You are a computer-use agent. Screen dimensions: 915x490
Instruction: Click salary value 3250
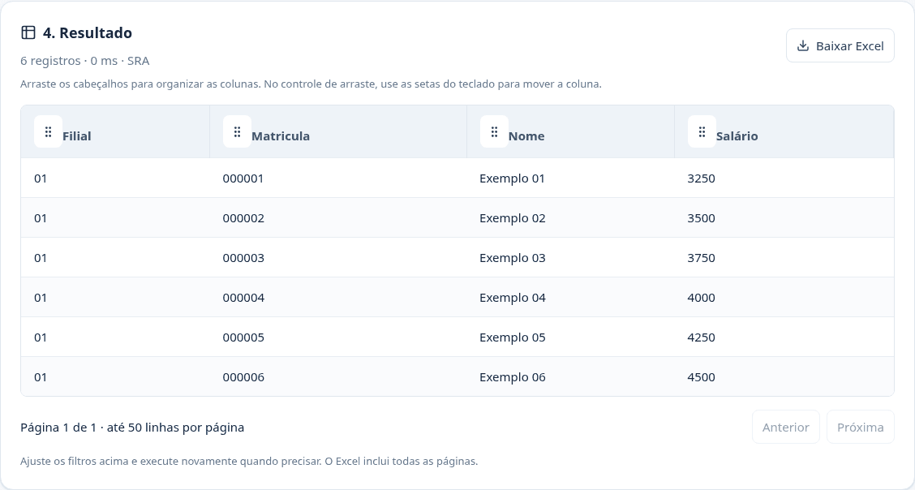pyautogui.click(x=701, y=178)
